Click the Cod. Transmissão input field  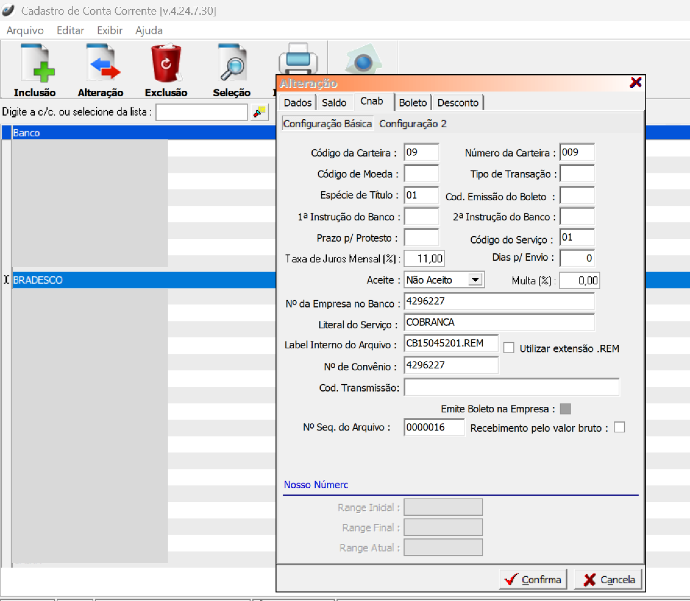(511, 387)
